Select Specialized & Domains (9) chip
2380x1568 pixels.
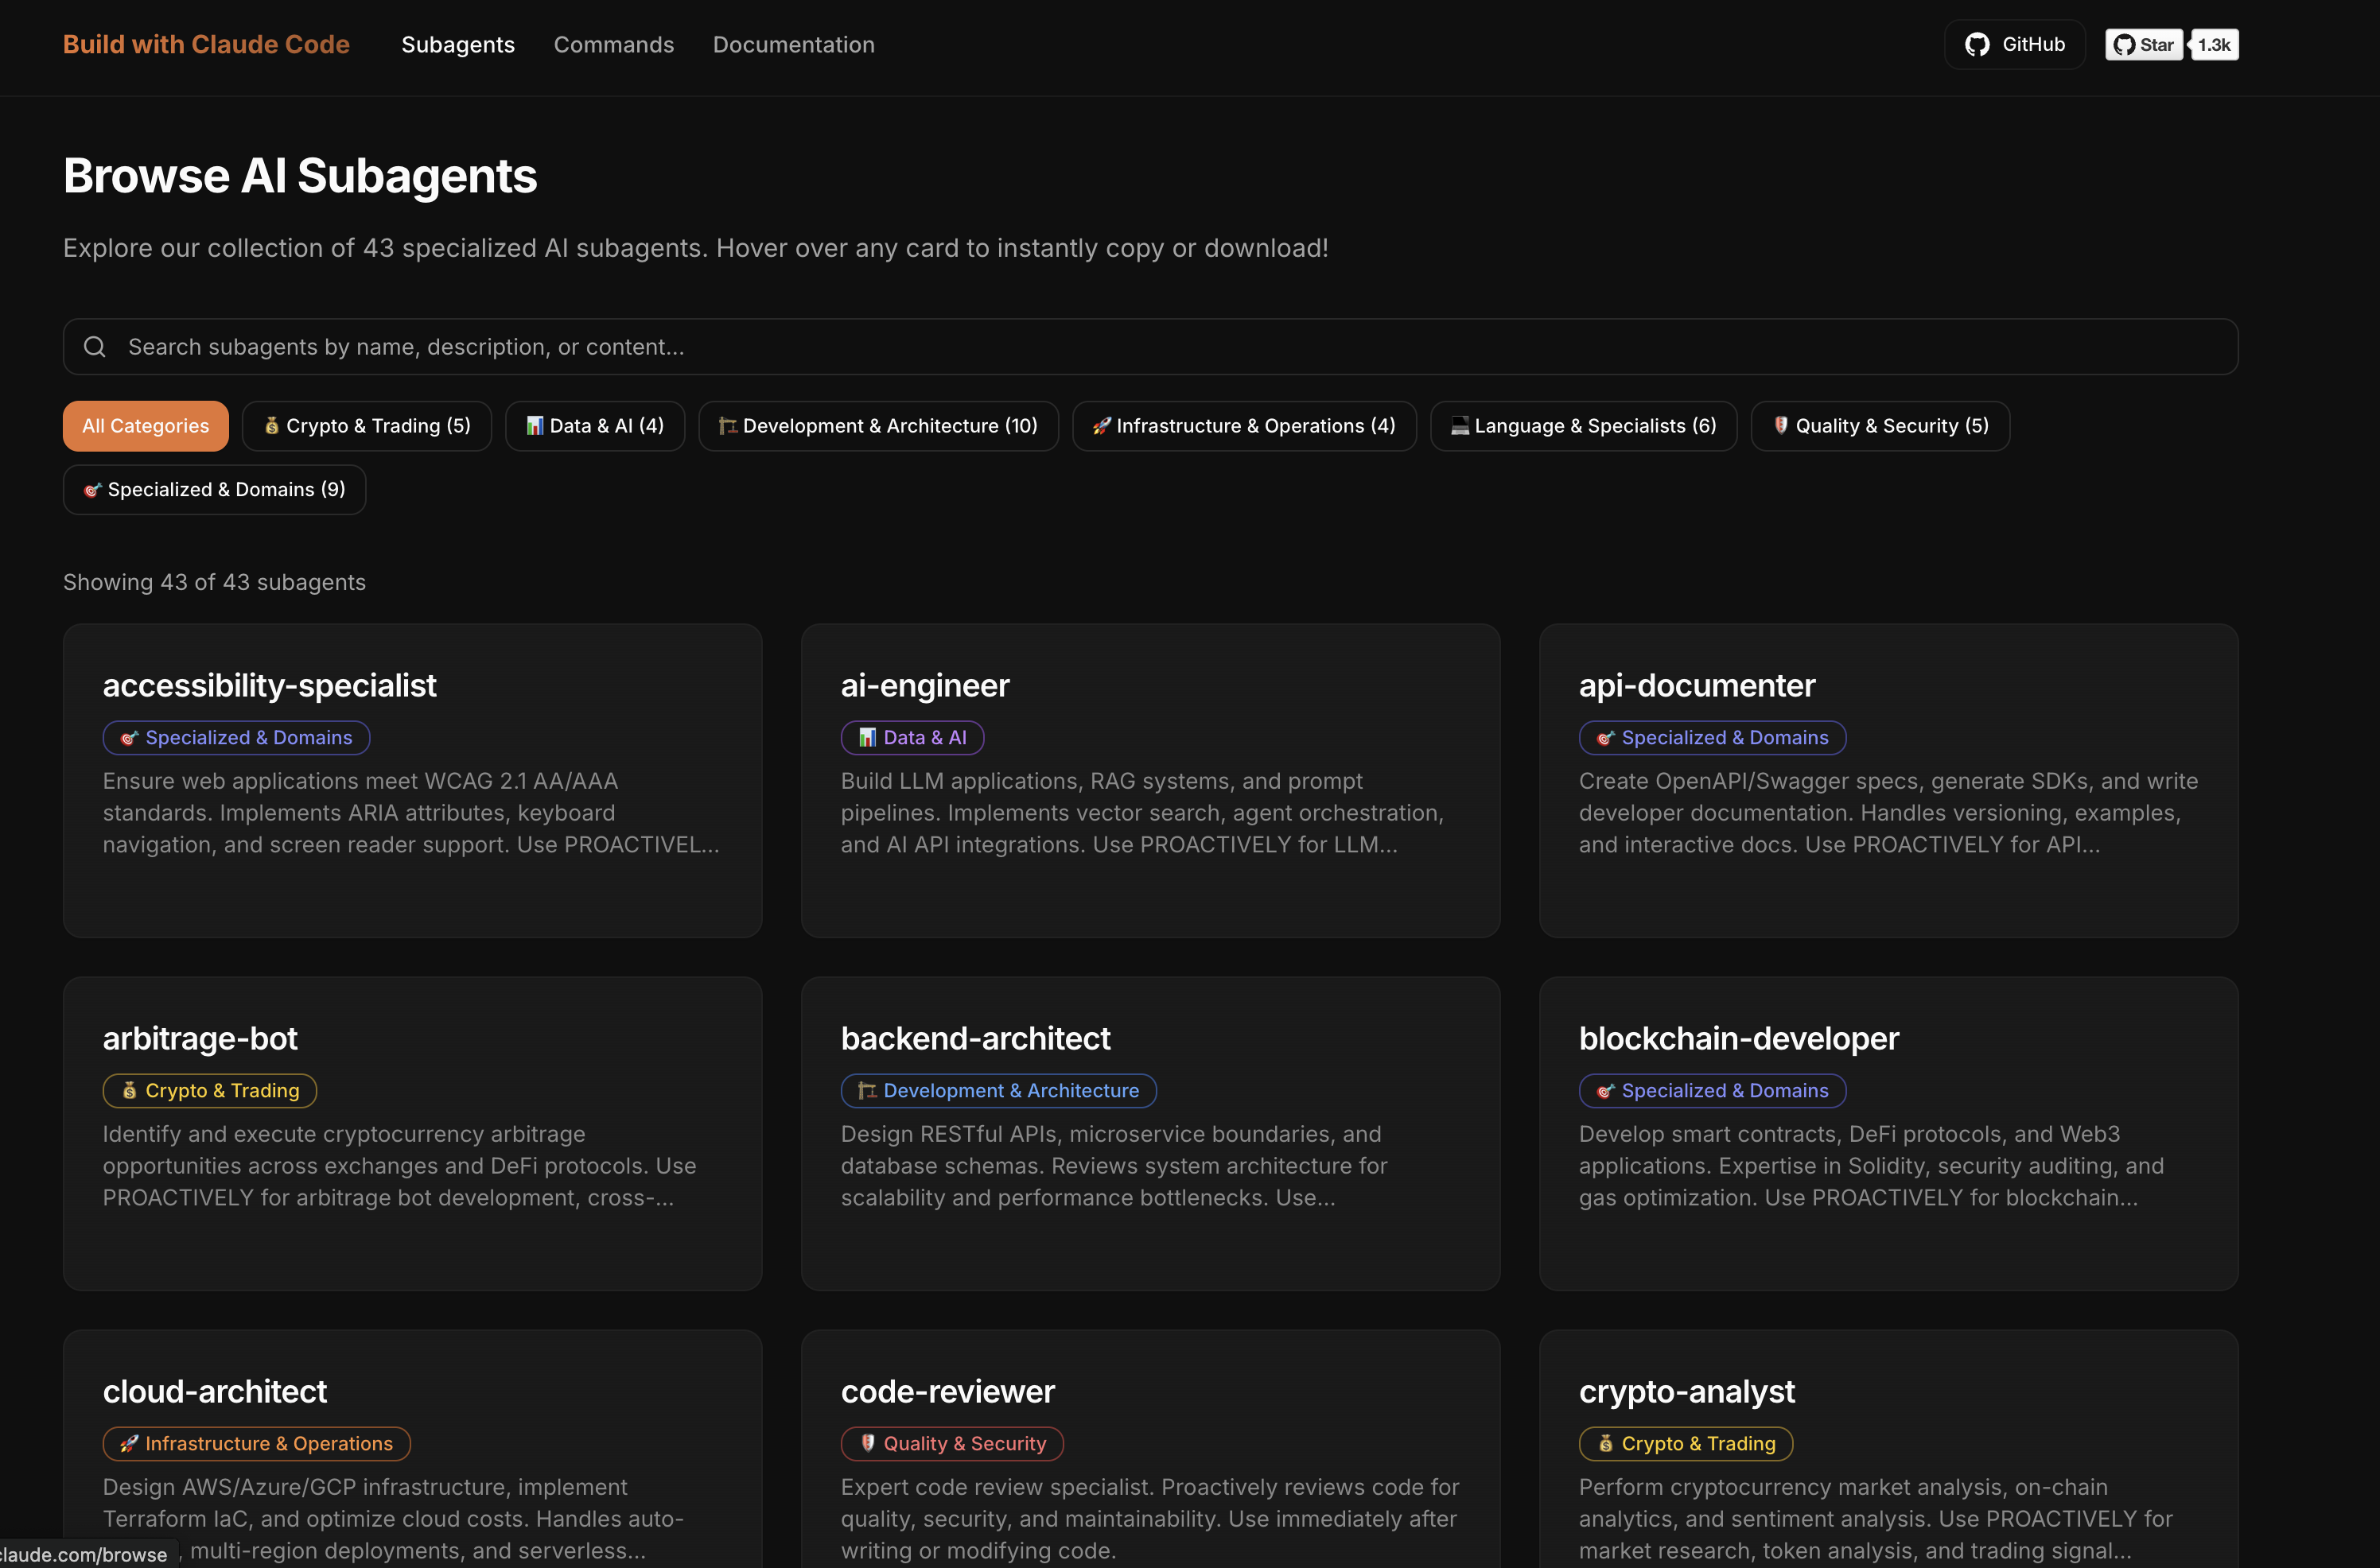click(214, 490)
